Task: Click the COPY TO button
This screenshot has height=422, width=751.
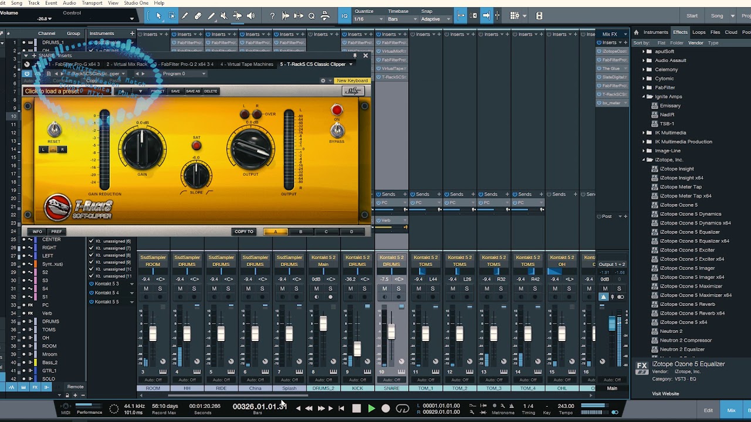Action: [244, 232]
